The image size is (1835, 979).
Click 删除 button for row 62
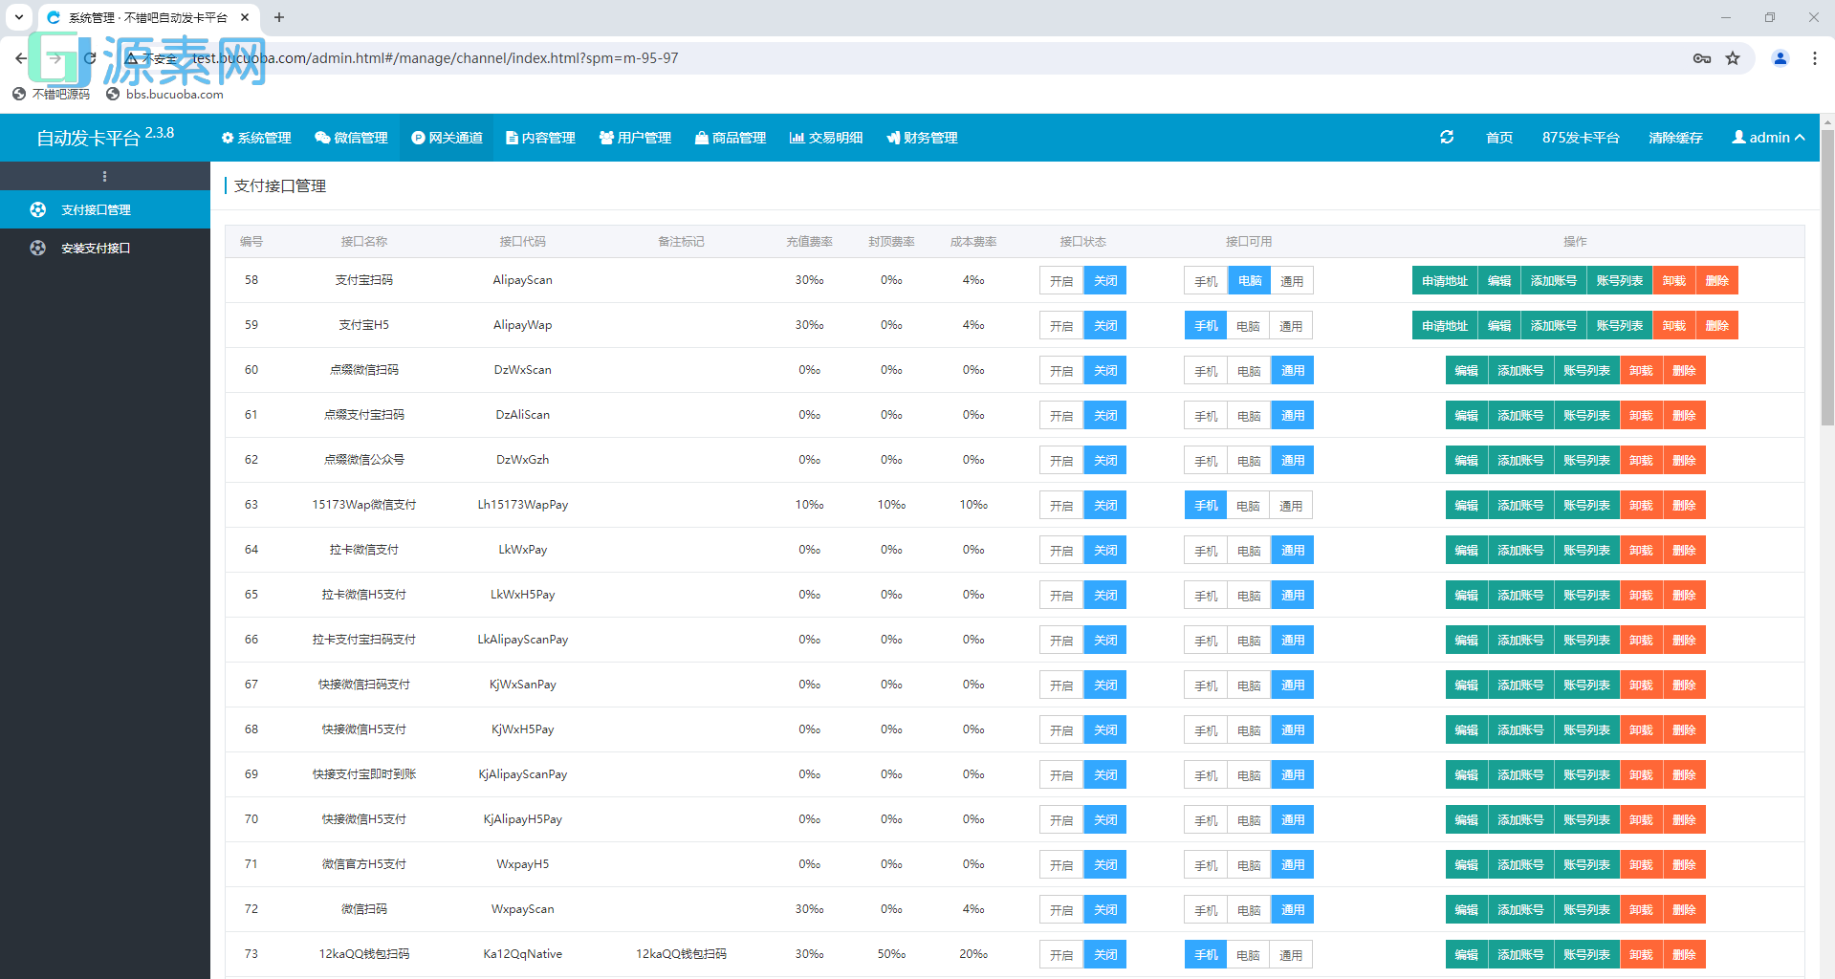(x=1684, y=461)
